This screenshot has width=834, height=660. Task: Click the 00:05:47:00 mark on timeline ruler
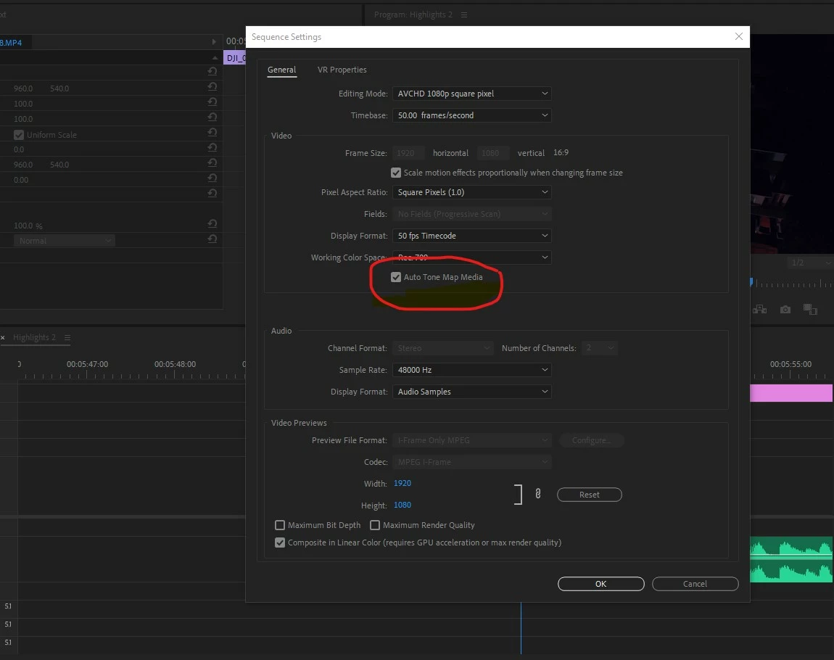pyautogui.click(x=87, y=364)
